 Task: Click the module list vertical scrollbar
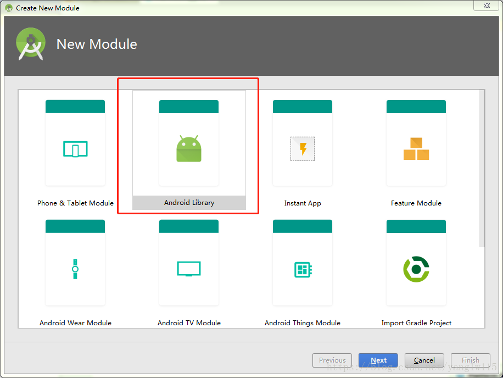click(482, 169)
